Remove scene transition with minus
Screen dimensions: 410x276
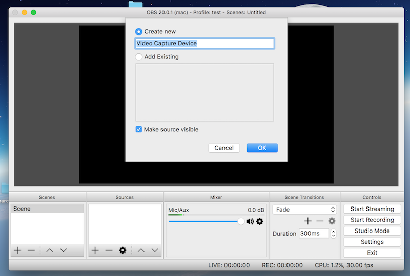320,221
